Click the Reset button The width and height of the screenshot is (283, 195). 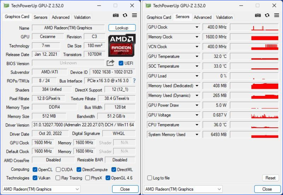[x=270, y=178]
